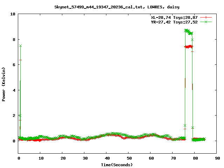The height and width of the screenshot is (168, 224).
Task: Click the x-axis tick label 40
Action: 107,158
